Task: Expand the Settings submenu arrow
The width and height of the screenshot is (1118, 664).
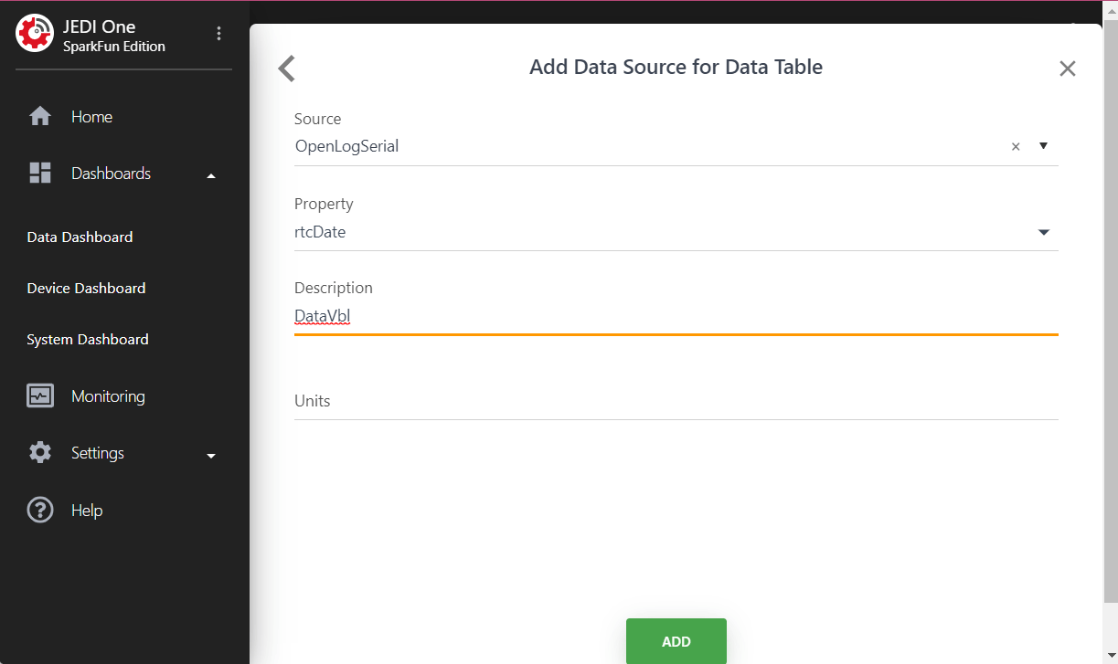Action: click(211, 455)
